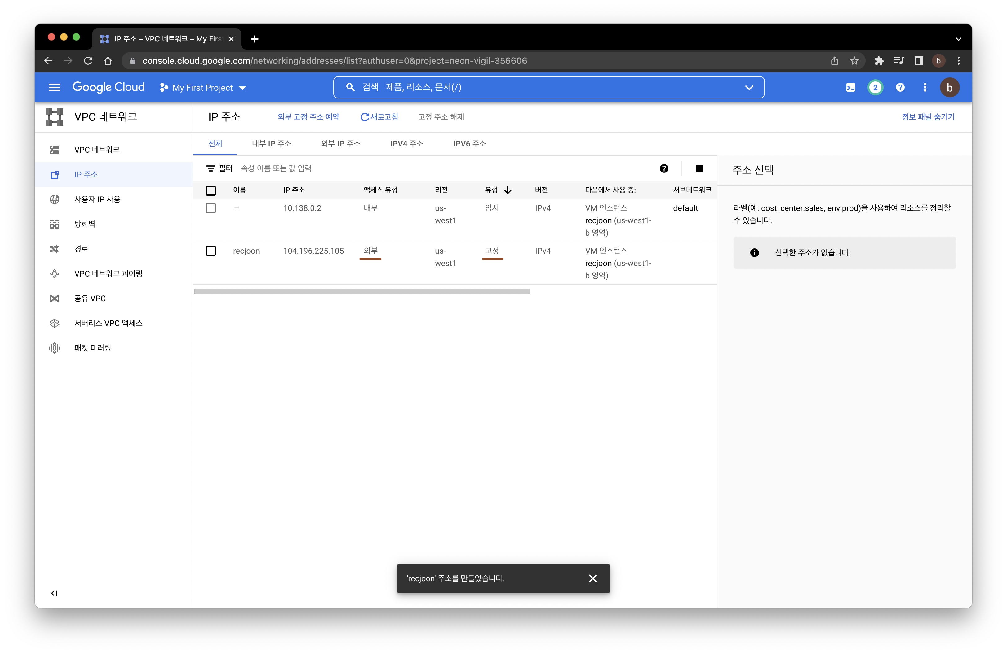The width and height of the screenshot is (1007, 654).
Task: Click the Google Cloud logo
Action: coord(108,87)
